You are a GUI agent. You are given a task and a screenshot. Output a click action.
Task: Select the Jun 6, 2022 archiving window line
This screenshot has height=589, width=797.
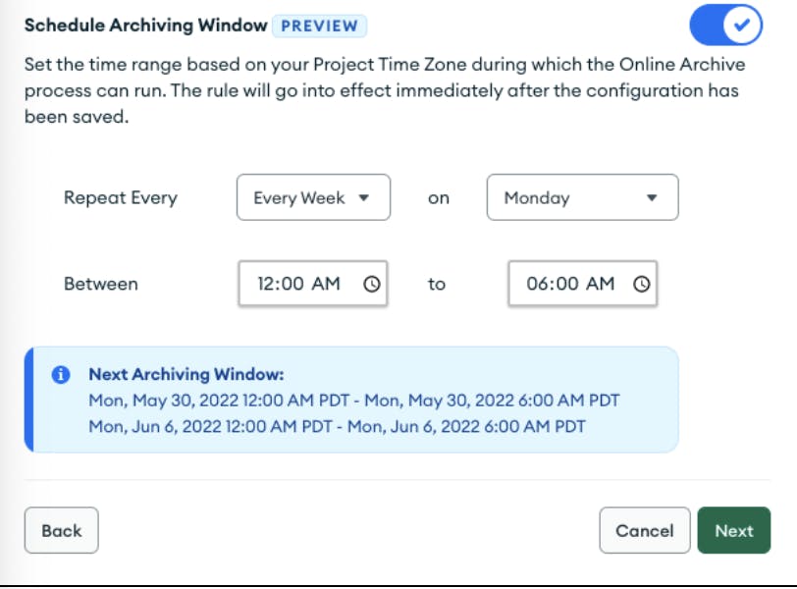337,426
